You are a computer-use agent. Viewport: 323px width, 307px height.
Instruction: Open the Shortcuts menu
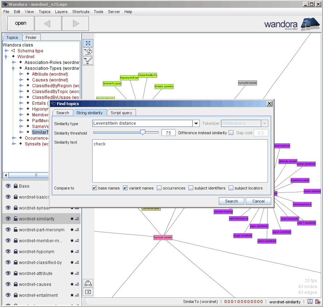[x=81, y=12]
